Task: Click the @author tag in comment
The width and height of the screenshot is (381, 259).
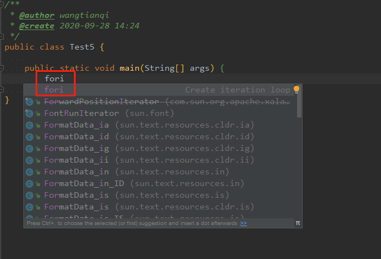Action: (x=37, y=16)
